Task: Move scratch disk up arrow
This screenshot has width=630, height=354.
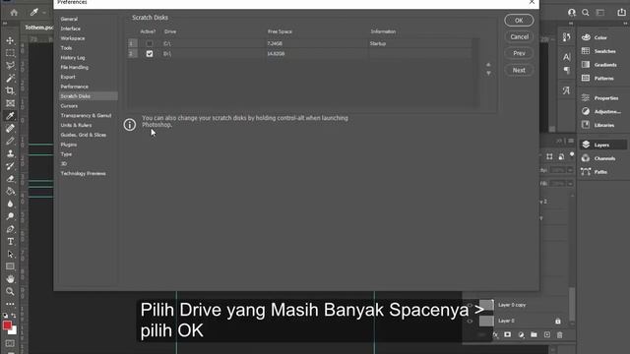Action: coord(488,65)
